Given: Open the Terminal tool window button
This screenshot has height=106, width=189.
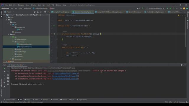Looking at the screenshot, I should tap(54, 100).
